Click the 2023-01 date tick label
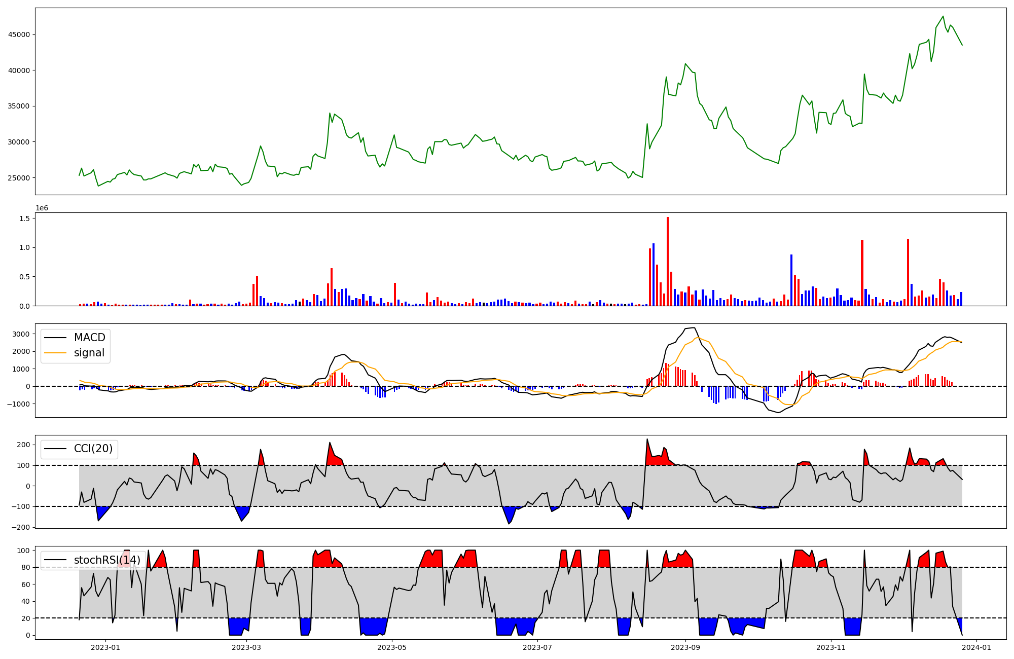This screenshot has height=659, width=1014. point(105,647)
